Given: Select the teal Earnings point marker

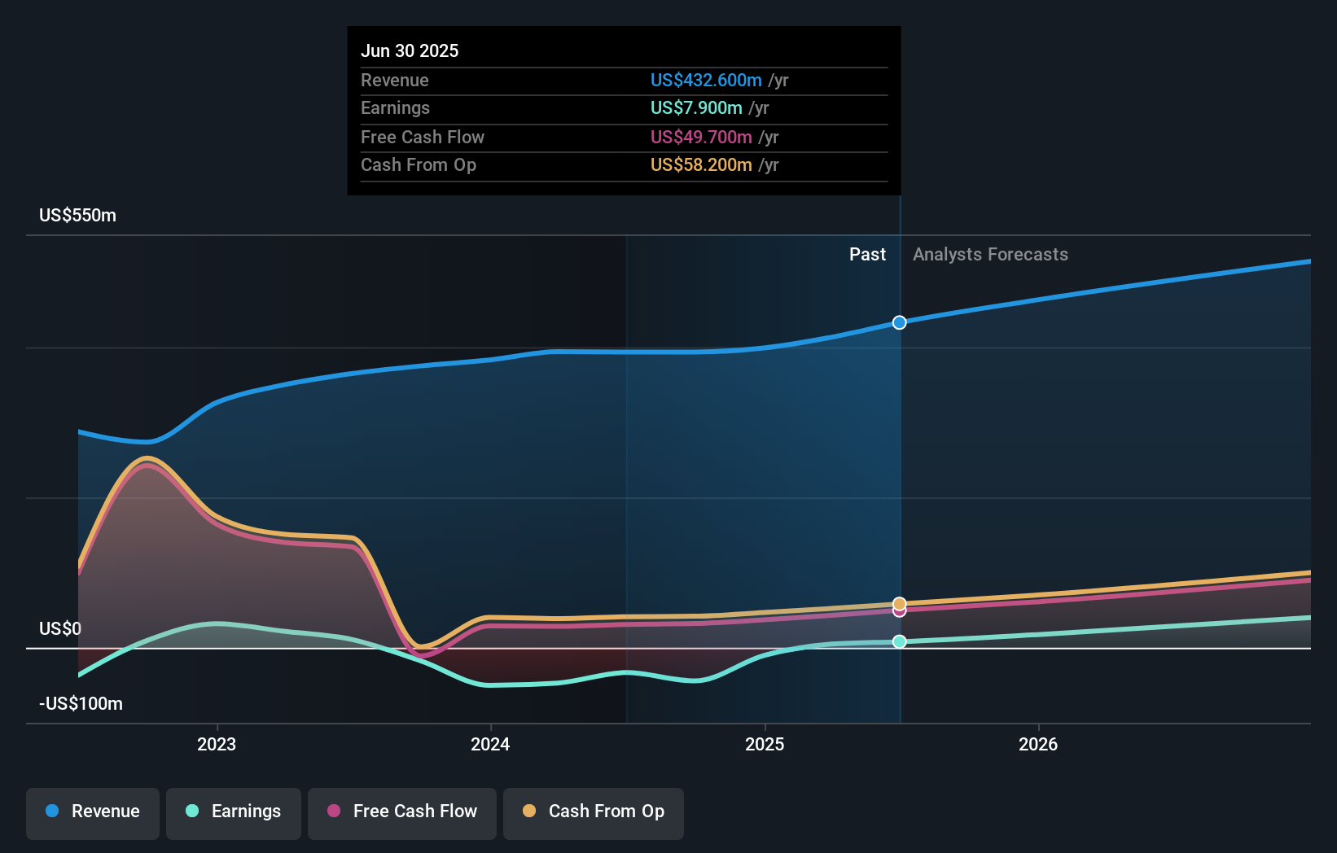Looking at the screenshot, I should 899,642.
